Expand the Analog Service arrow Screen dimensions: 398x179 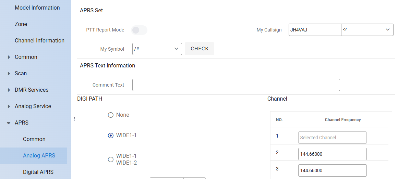(x=9, y=106)
